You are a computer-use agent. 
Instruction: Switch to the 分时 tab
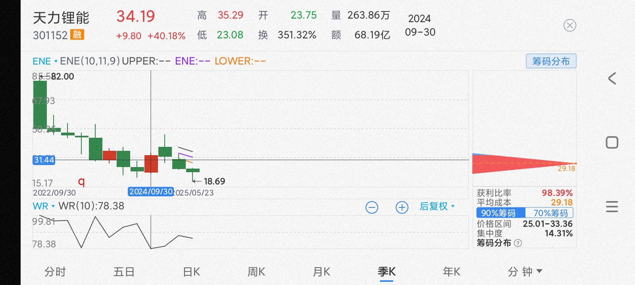pos(55,272)
